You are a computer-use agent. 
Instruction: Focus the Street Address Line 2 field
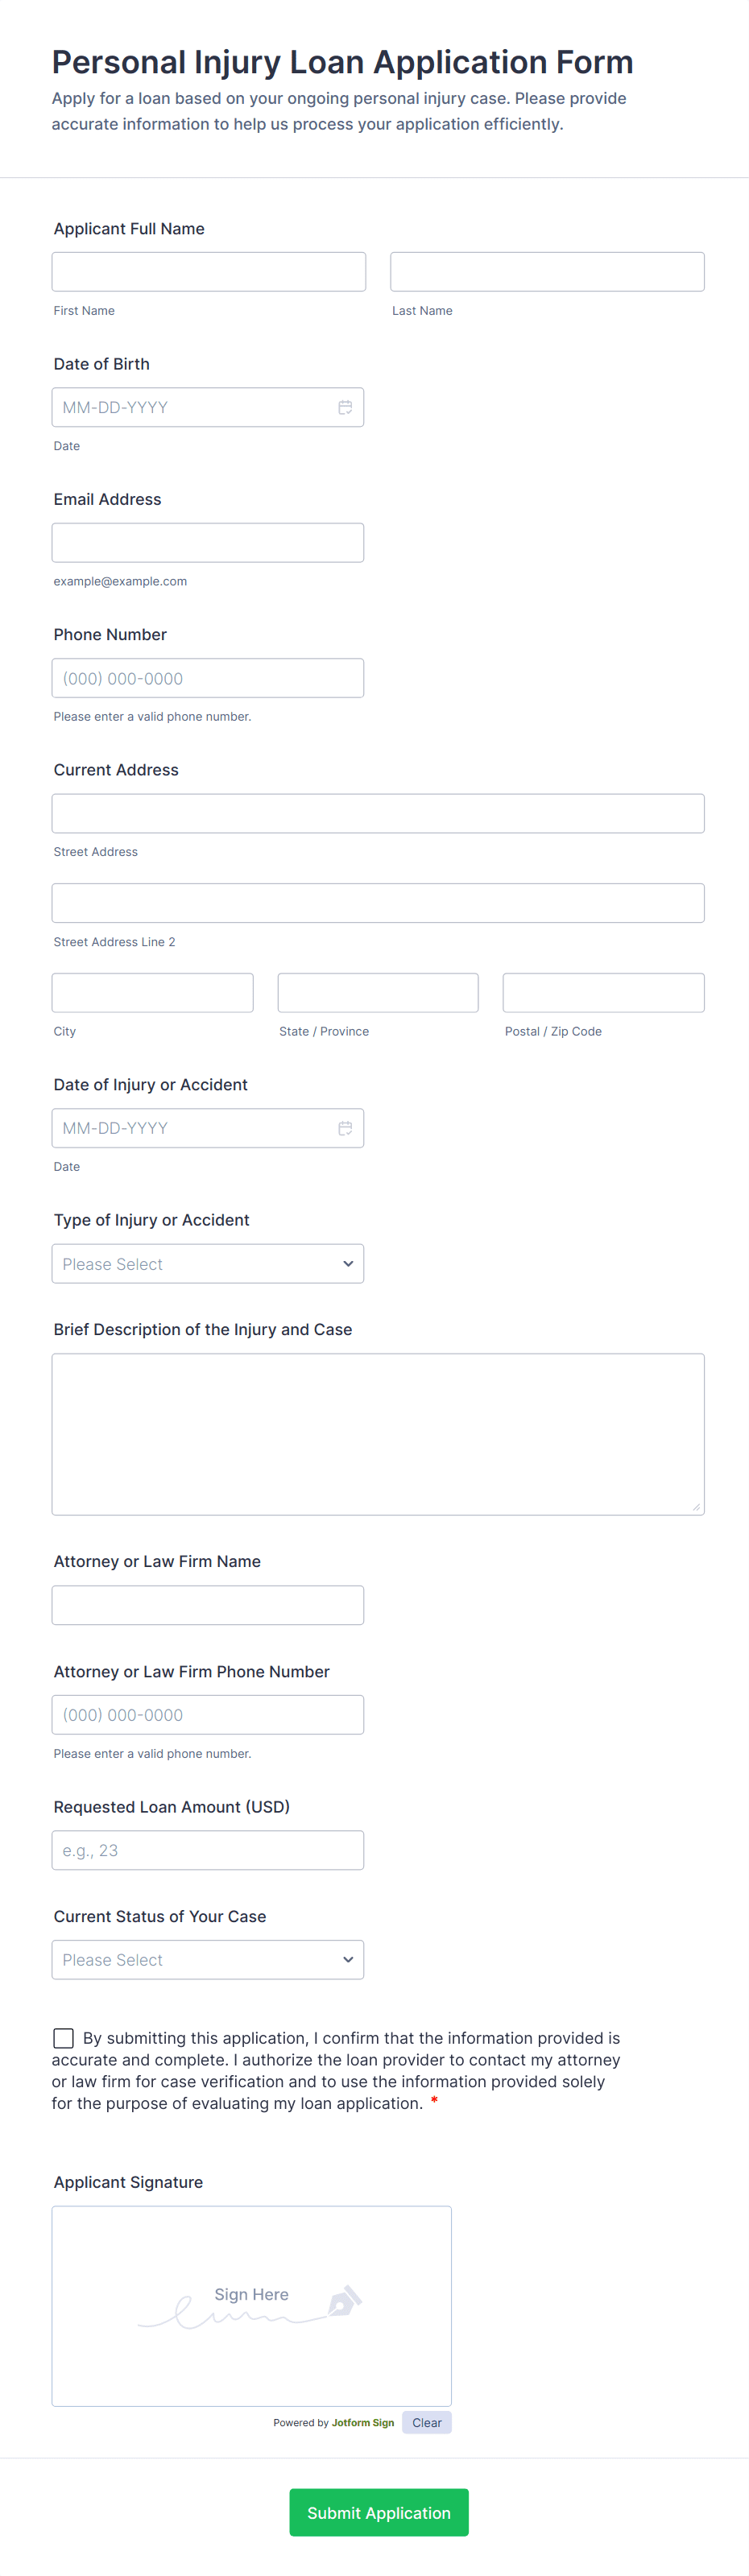click(x=378, y=903)
